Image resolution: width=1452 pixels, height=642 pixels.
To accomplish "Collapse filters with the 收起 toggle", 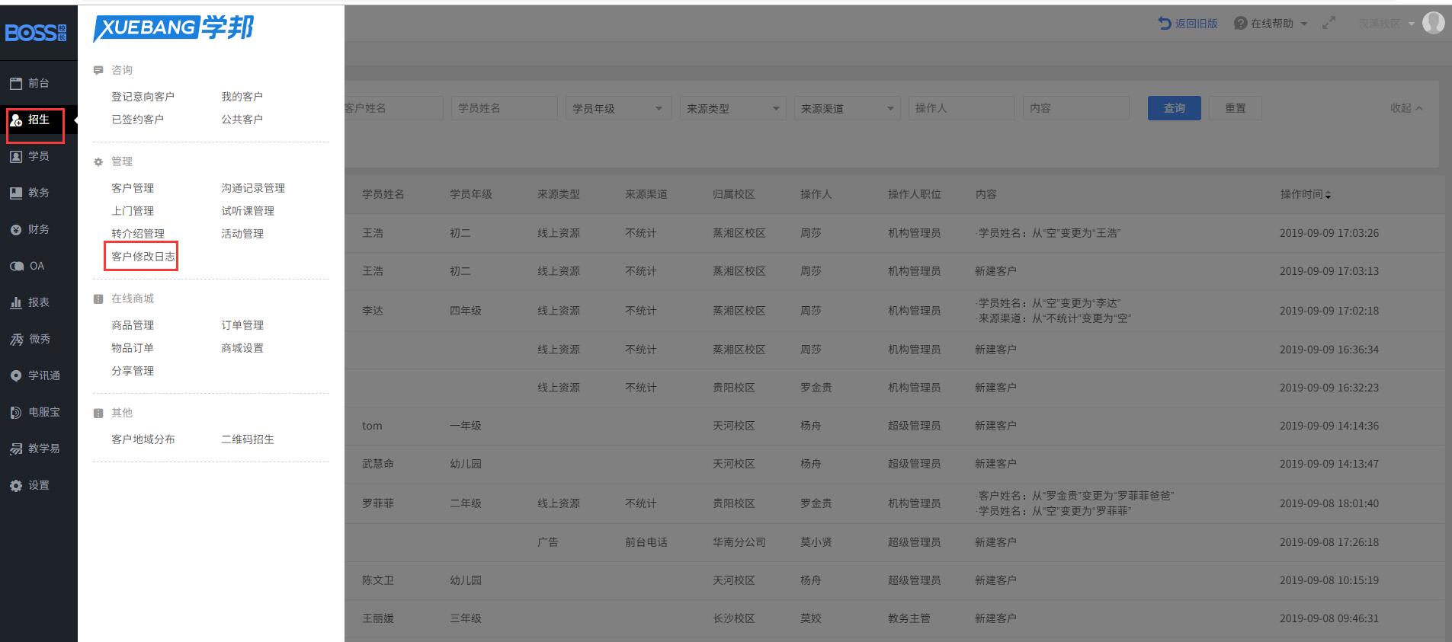I will pyautogui.click(x=1406, y=108).
